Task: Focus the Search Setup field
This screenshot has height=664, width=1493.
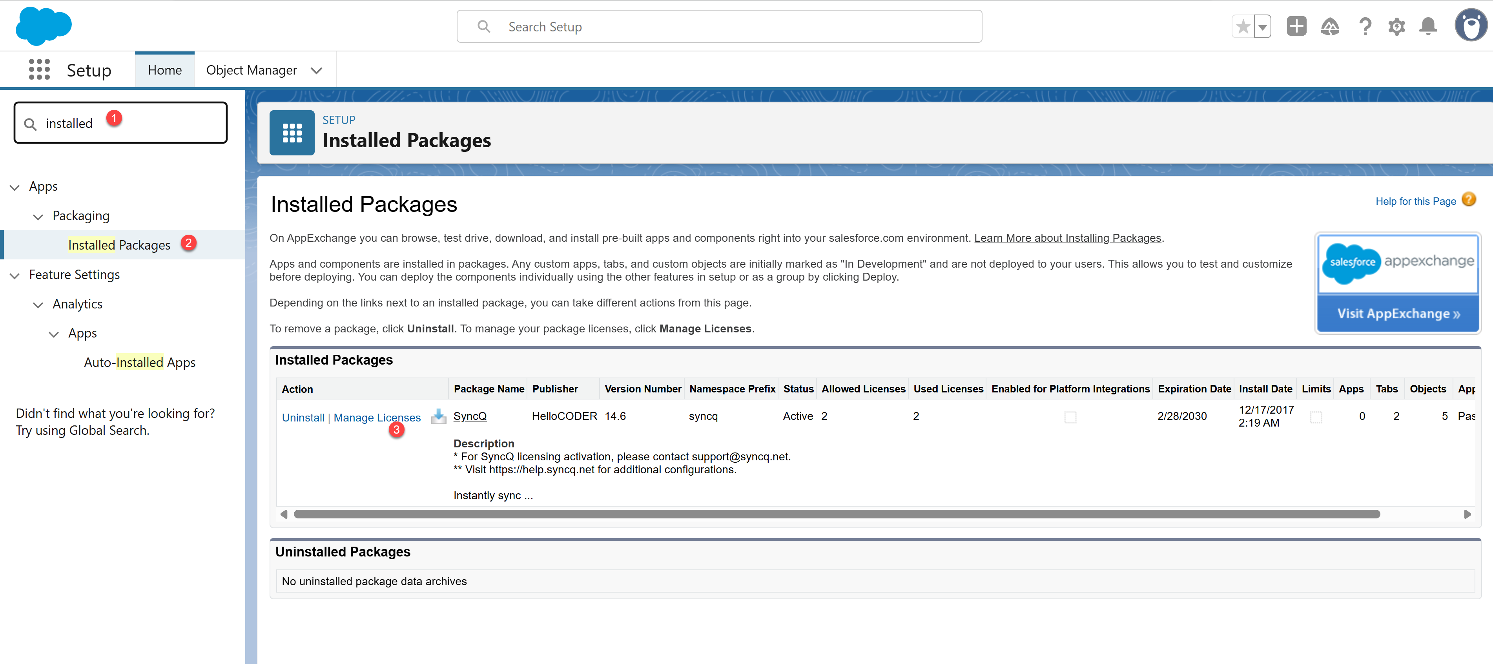Action: click(719, 27)
